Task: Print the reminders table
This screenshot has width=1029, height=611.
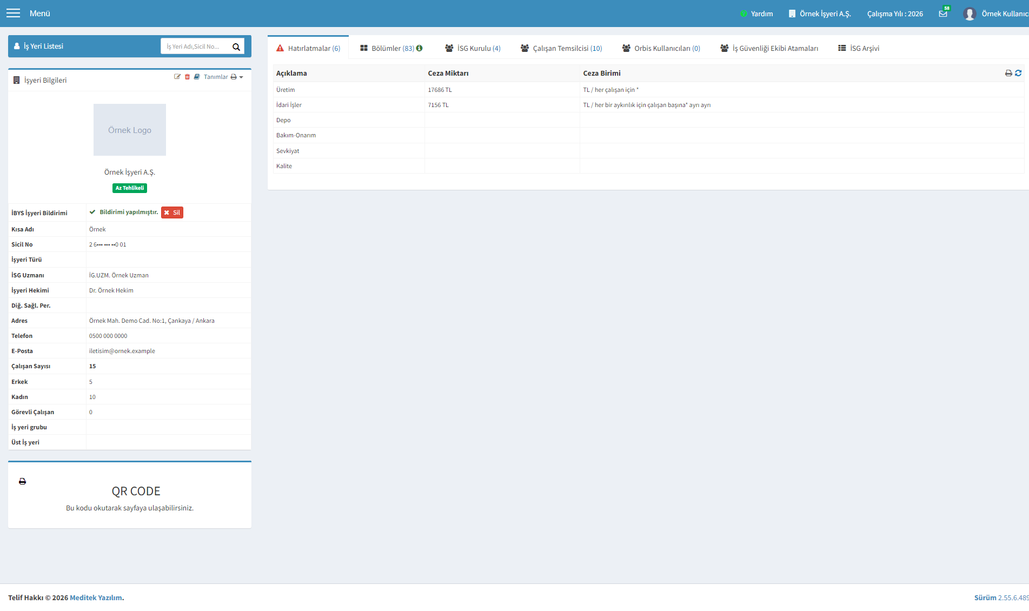Action: [x=1008, y=73]
